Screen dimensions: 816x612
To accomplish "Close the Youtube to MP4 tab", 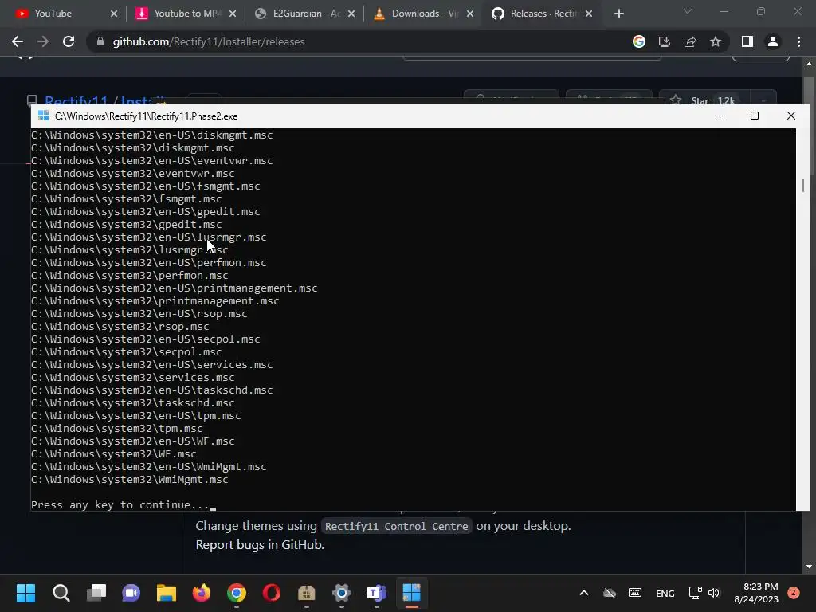I will point(233,14).
